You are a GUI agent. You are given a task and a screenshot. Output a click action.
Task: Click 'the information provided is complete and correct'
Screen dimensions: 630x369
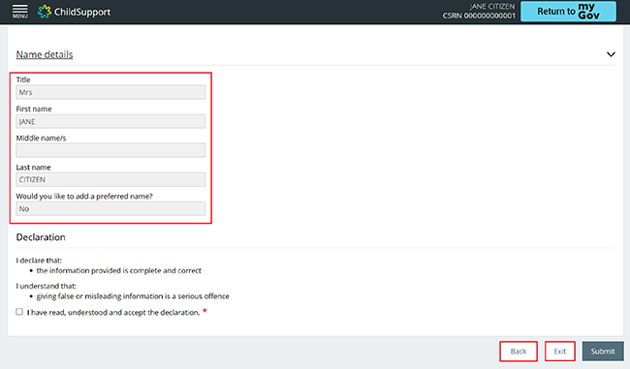(x=119, y=270)
